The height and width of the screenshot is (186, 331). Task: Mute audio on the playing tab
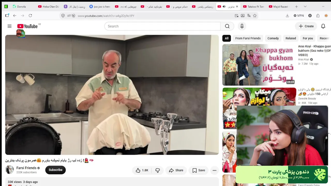(224, 7)
